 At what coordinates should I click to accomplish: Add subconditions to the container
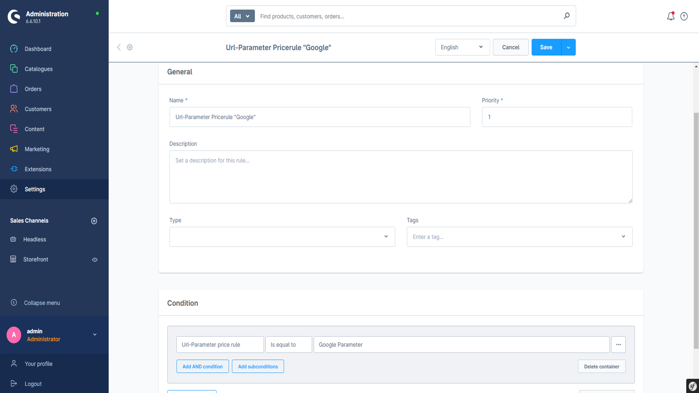point(258,366)
